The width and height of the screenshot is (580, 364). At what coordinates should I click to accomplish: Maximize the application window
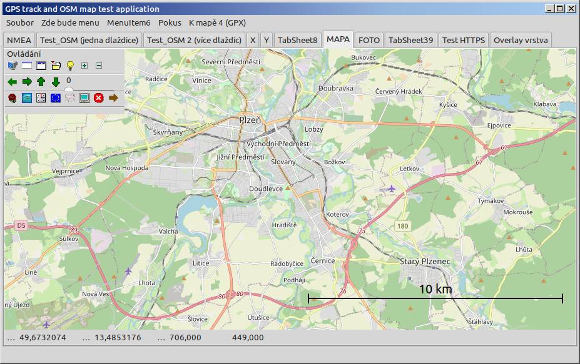pyautogui.click(x=560, y=9)
